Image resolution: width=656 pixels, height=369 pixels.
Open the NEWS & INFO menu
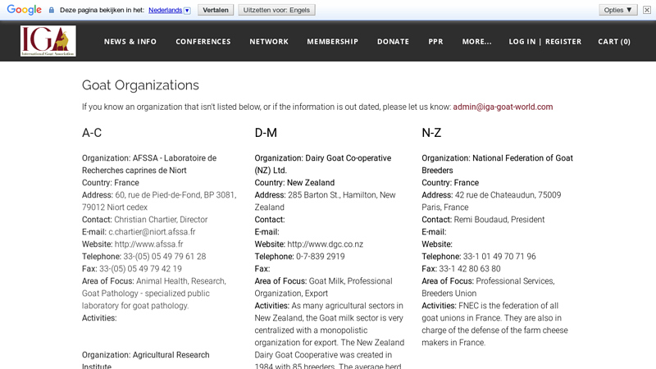130,42
